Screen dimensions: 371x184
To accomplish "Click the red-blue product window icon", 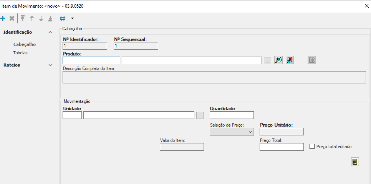I will [x=290, y=60].
